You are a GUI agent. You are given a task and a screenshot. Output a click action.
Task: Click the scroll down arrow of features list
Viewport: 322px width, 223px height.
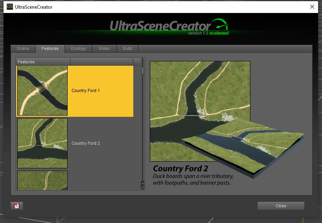[142, 188]
